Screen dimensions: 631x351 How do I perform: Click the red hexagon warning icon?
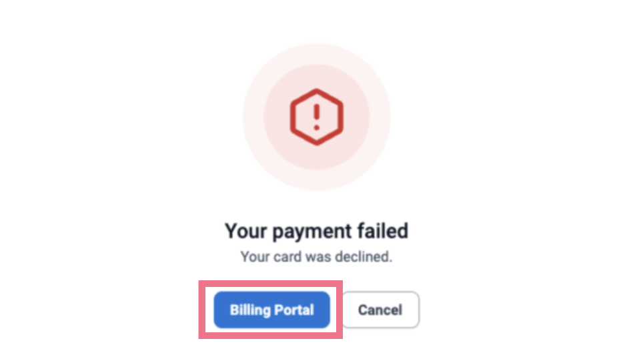tap(317, 117)
